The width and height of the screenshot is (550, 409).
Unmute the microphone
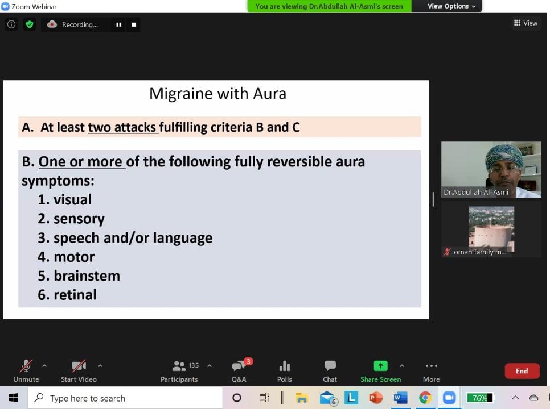pos(26,371)
